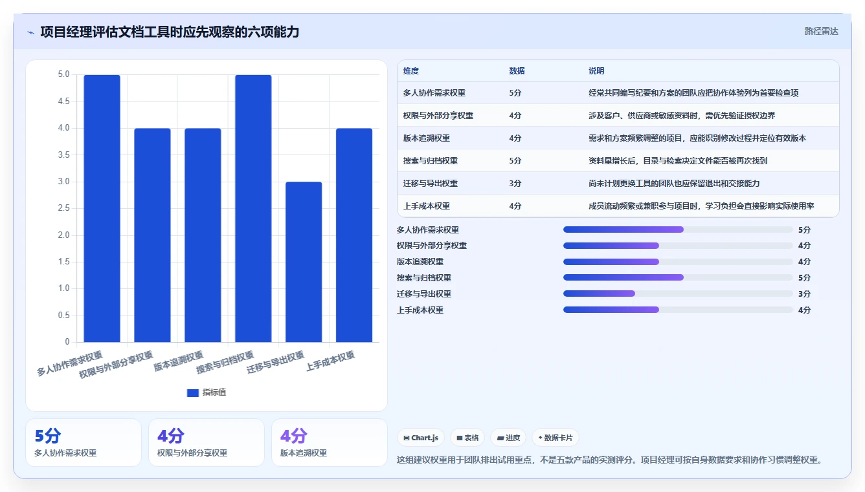Select table cell 版本追溯权重

pos(427,138)
